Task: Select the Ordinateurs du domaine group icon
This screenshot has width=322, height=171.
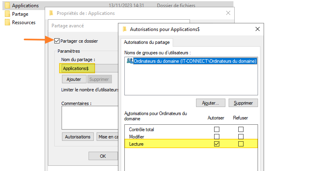Action: (129, 61)
